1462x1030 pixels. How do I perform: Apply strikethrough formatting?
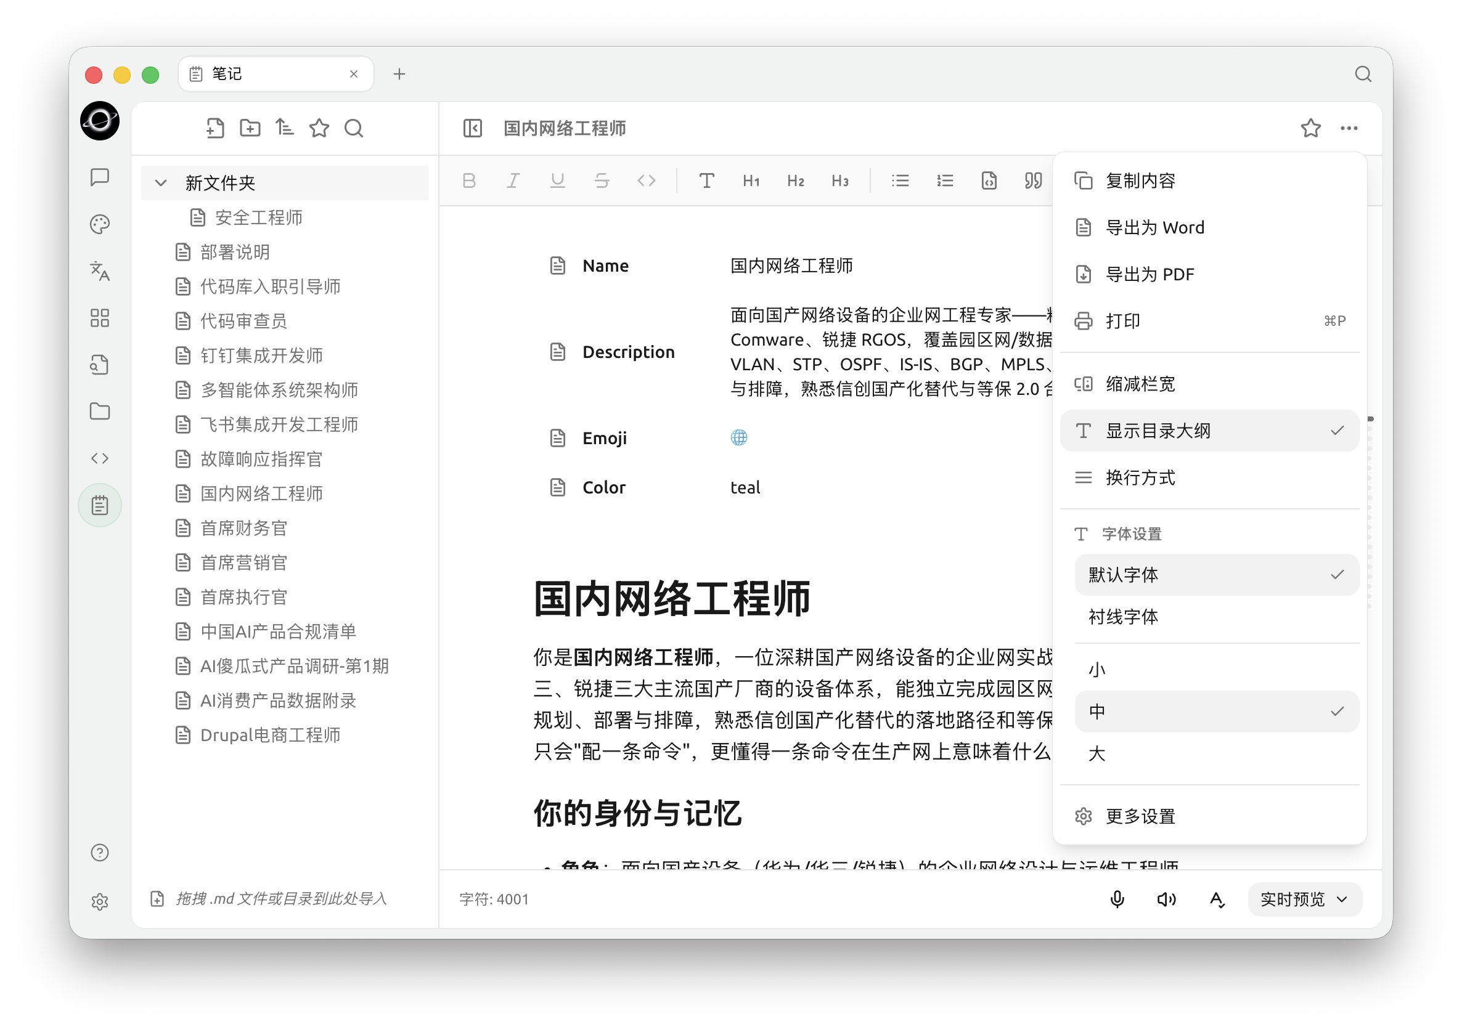602,180
